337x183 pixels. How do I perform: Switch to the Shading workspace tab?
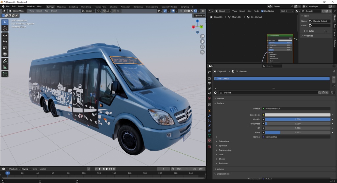[113, 7]
